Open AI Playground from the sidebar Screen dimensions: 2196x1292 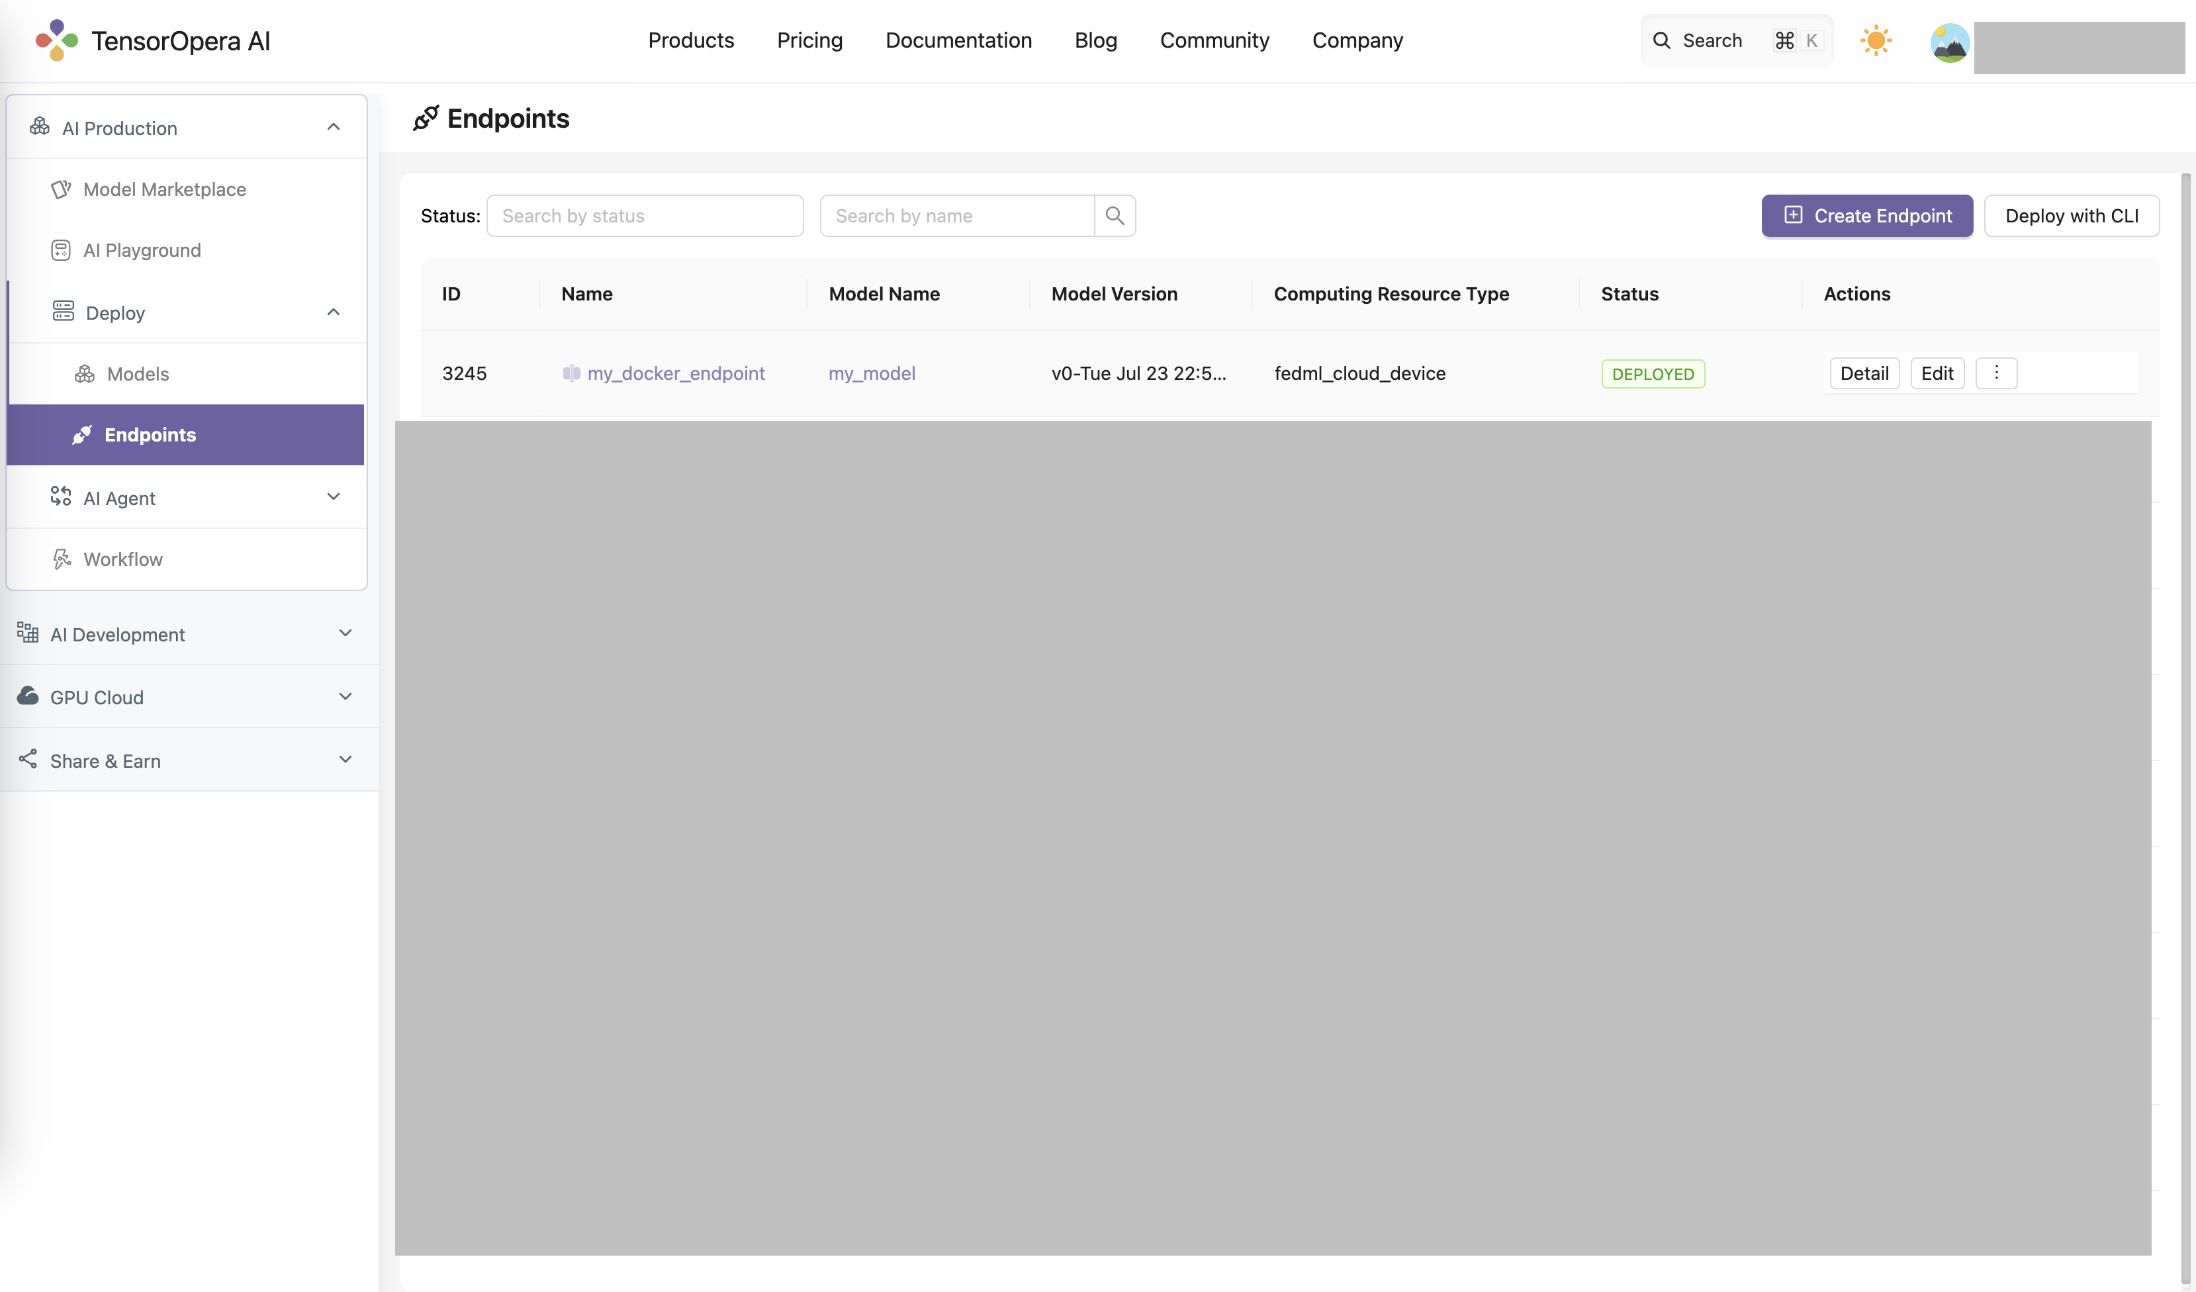point(141,250)
